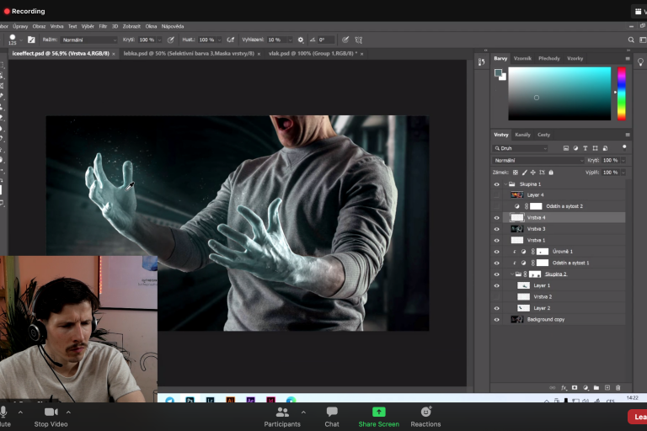
Task: Open the Filtr menu
Action: [103, 26]
